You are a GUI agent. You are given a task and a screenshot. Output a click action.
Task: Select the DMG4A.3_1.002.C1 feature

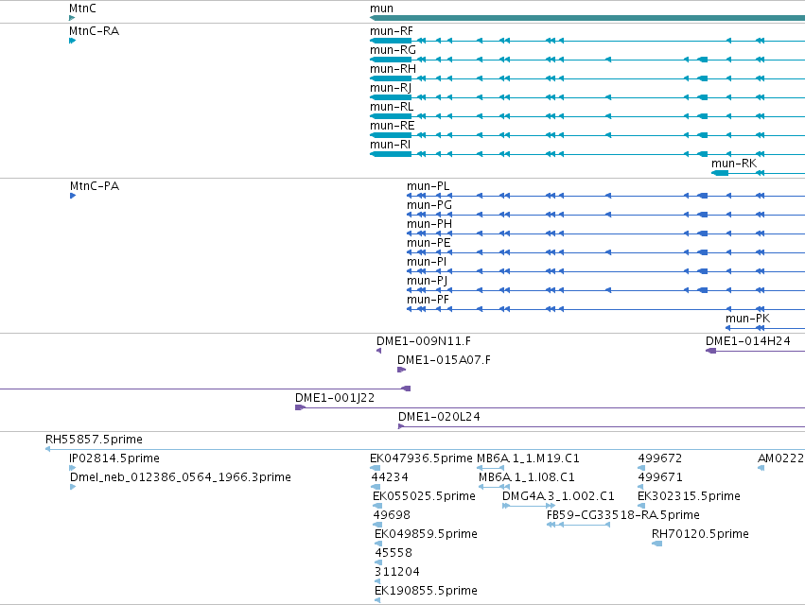pos(529,506)
